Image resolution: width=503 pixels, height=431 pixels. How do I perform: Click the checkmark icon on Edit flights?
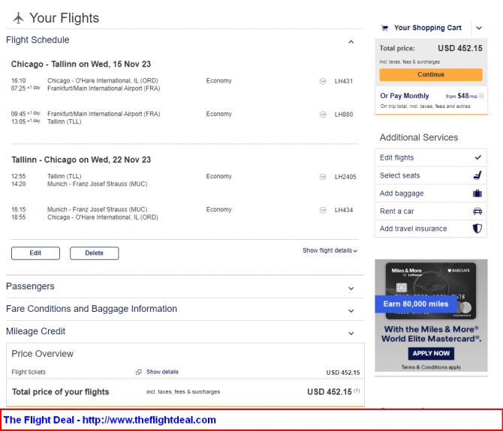point(478,157)
